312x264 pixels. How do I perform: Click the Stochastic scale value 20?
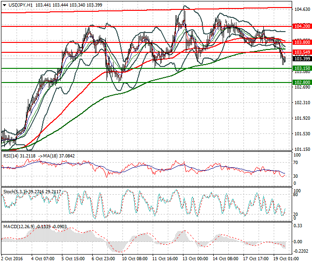pyautogui.click(x=295, y=214)
